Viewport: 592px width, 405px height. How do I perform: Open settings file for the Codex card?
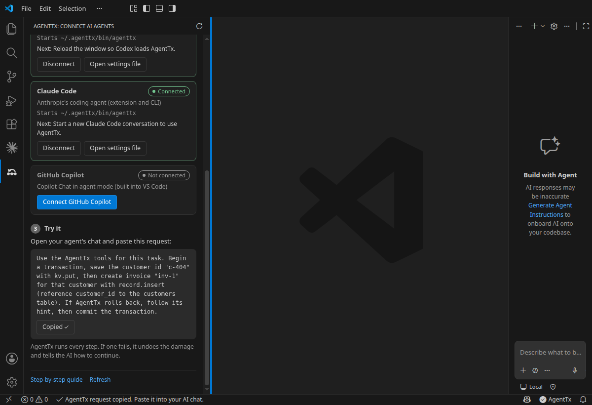[115, 64]
